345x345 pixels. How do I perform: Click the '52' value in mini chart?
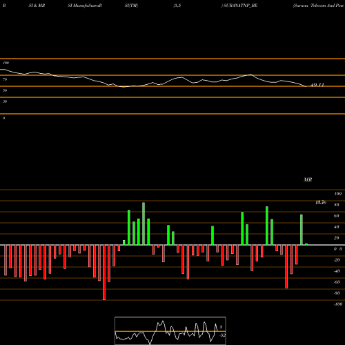222,335
